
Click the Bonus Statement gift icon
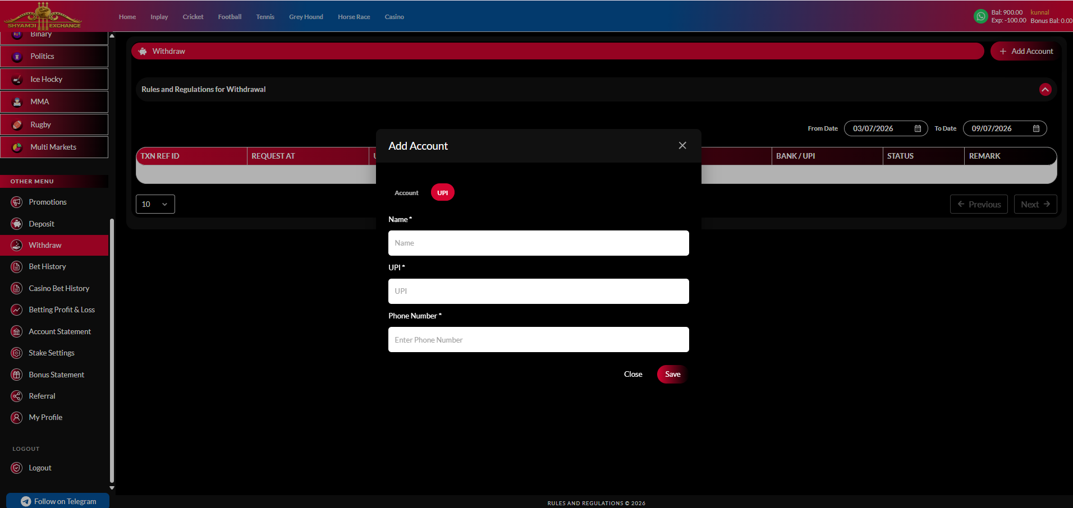pos(17,375)
